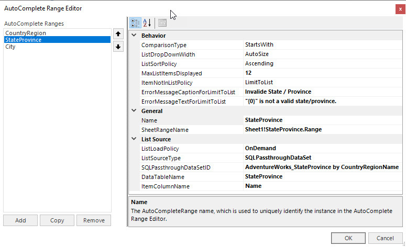Move selected range up in list
406x247 pixels.
[x=118, y=34]
